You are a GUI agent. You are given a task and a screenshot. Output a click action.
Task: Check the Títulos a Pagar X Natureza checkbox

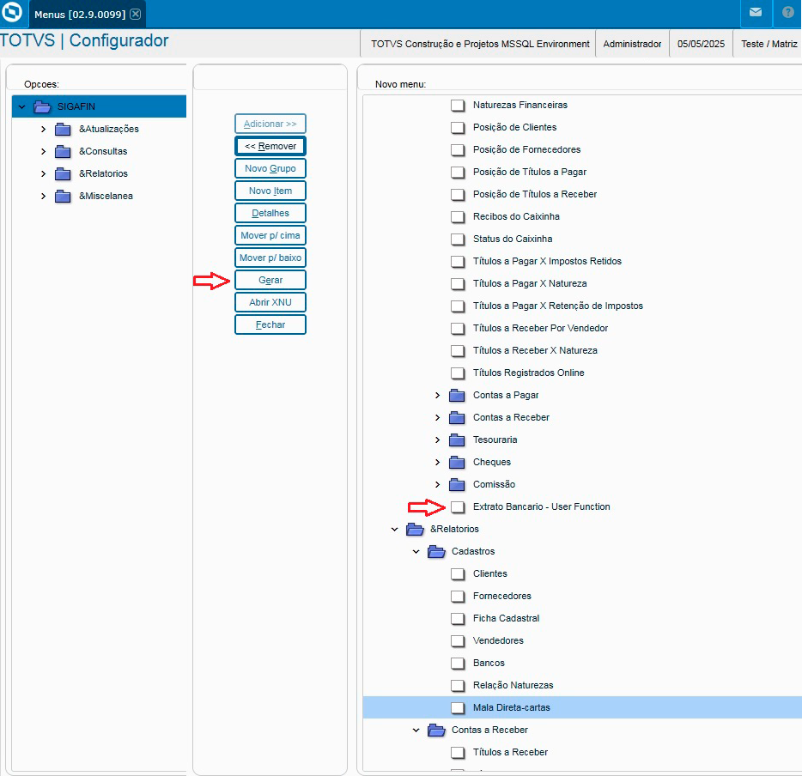[x=458, y=284]
